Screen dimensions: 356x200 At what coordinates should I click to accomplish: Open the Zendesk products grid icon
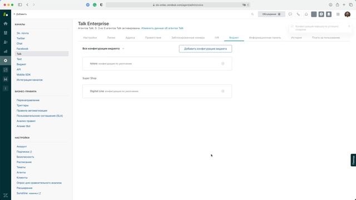point(338,14)
